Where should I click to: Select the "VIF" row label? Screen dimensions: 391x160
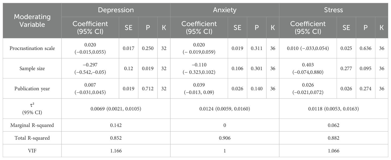(32, 151)
